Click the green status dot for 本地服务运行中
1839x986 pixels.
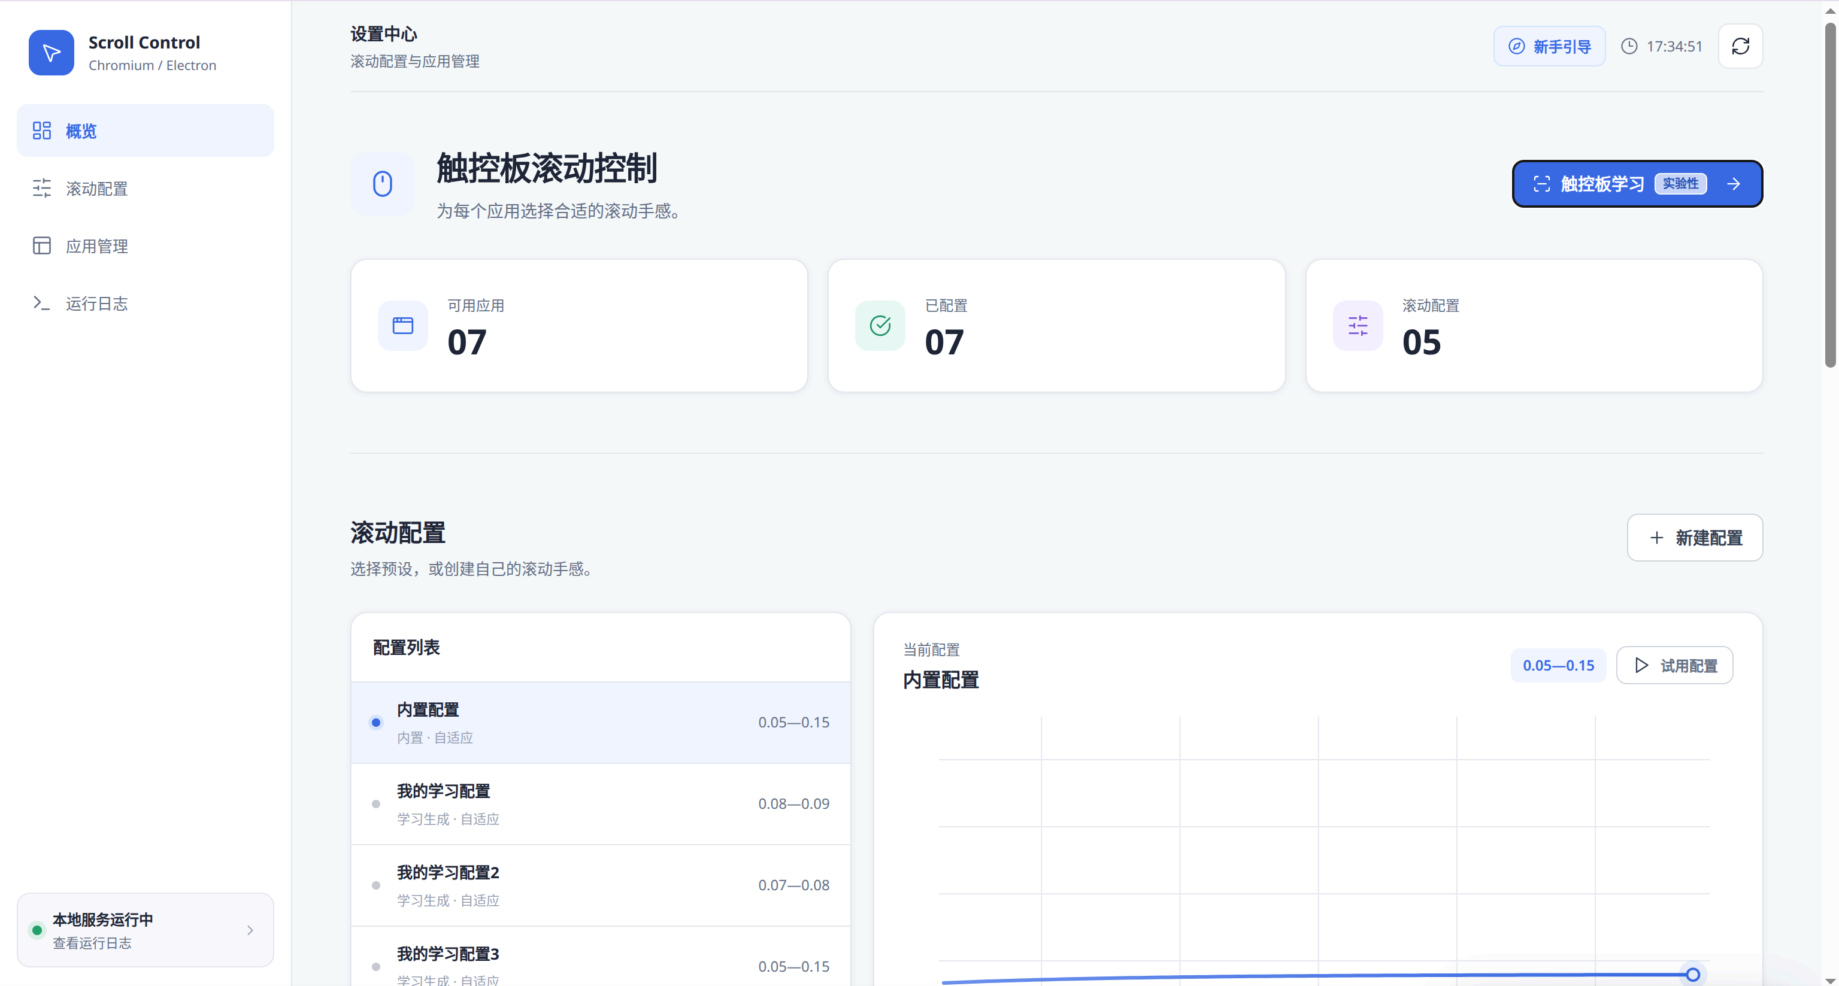click(37, 930)
